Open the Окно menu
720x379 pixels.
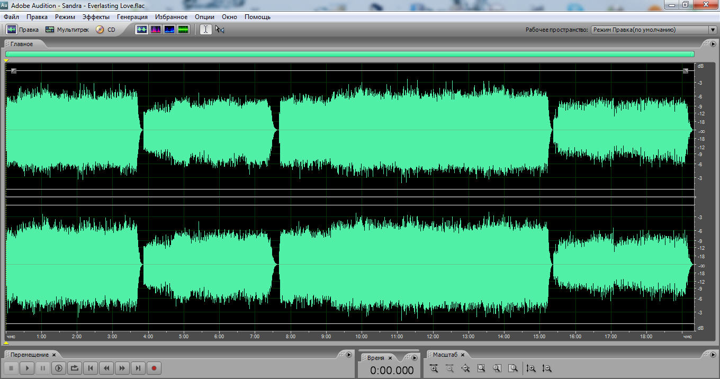229,17
